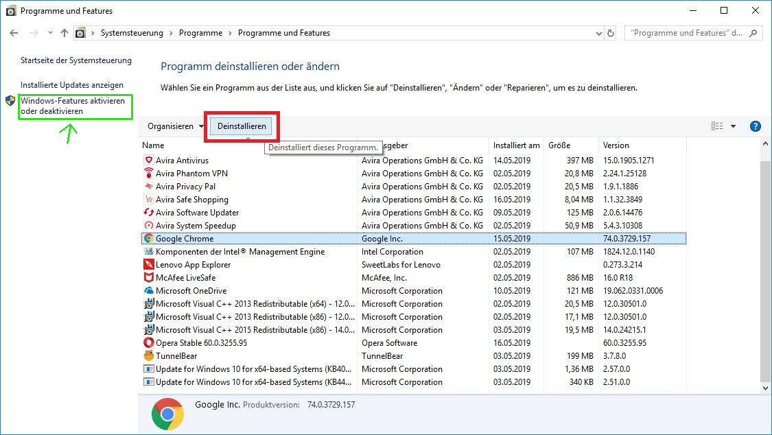Screen dimensions: 772x435
Task: Click Systemsteuerung in the breadcrumb path
Action: click(x=132, y=33)
